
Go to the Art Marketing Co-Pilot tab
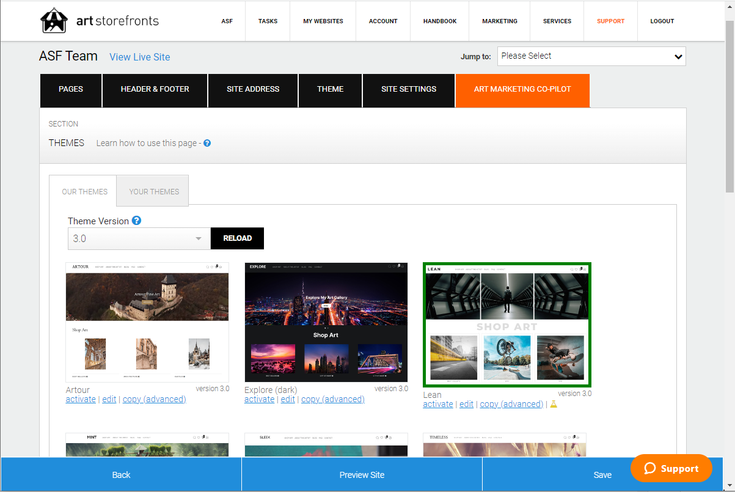tap(522, 89)
